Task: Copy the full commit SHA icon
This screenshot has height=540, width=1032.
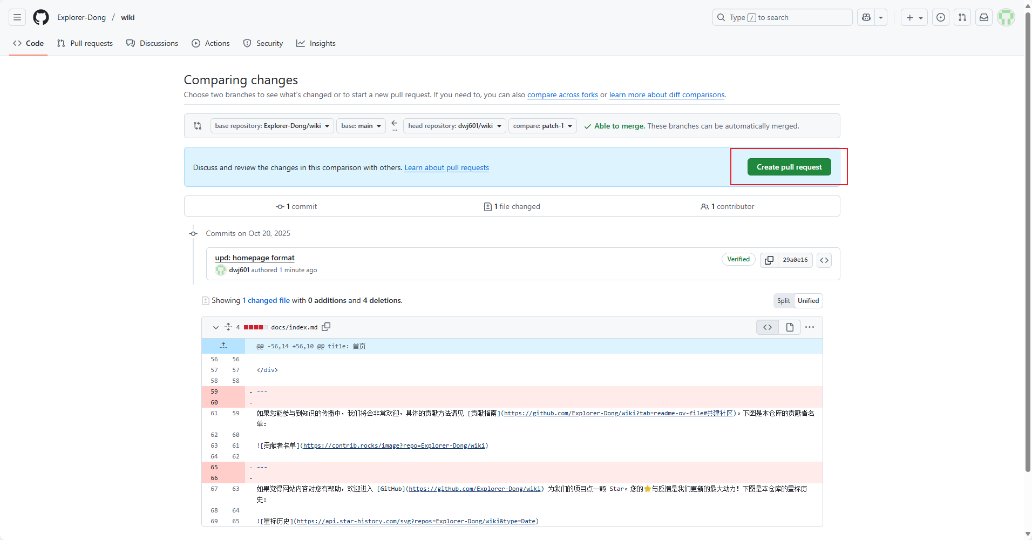Action: tap(769, 260)
